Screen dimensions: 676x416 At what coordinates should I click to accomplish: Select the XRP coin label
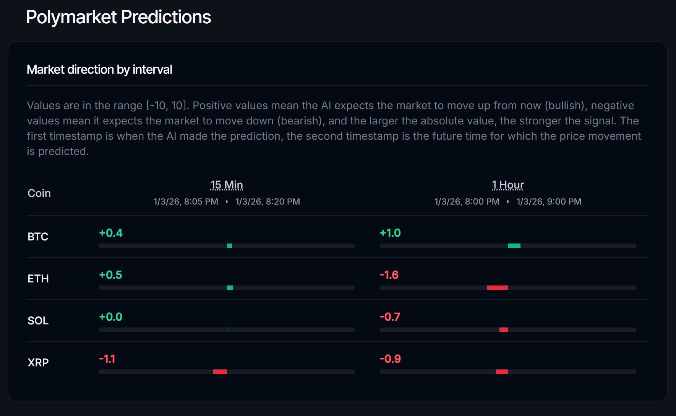tap(37, 363)
